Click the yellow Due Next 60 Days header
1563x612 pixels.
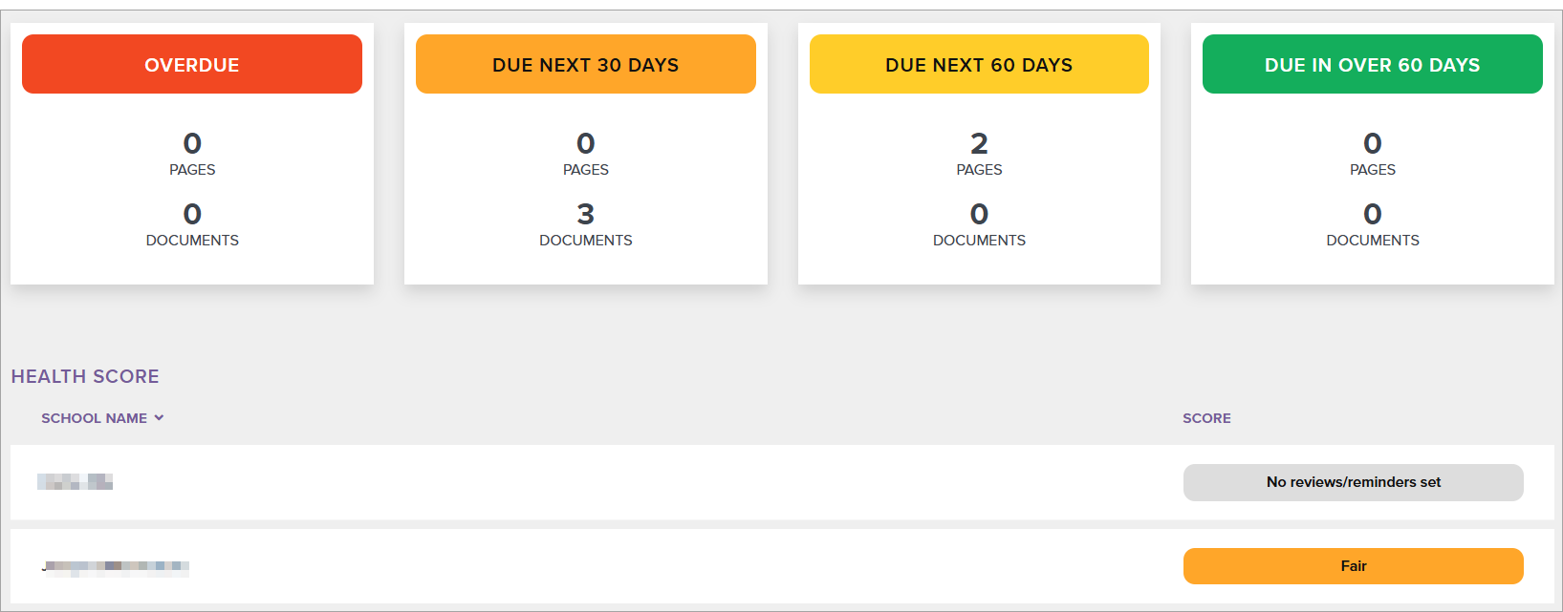click(979, 64)
